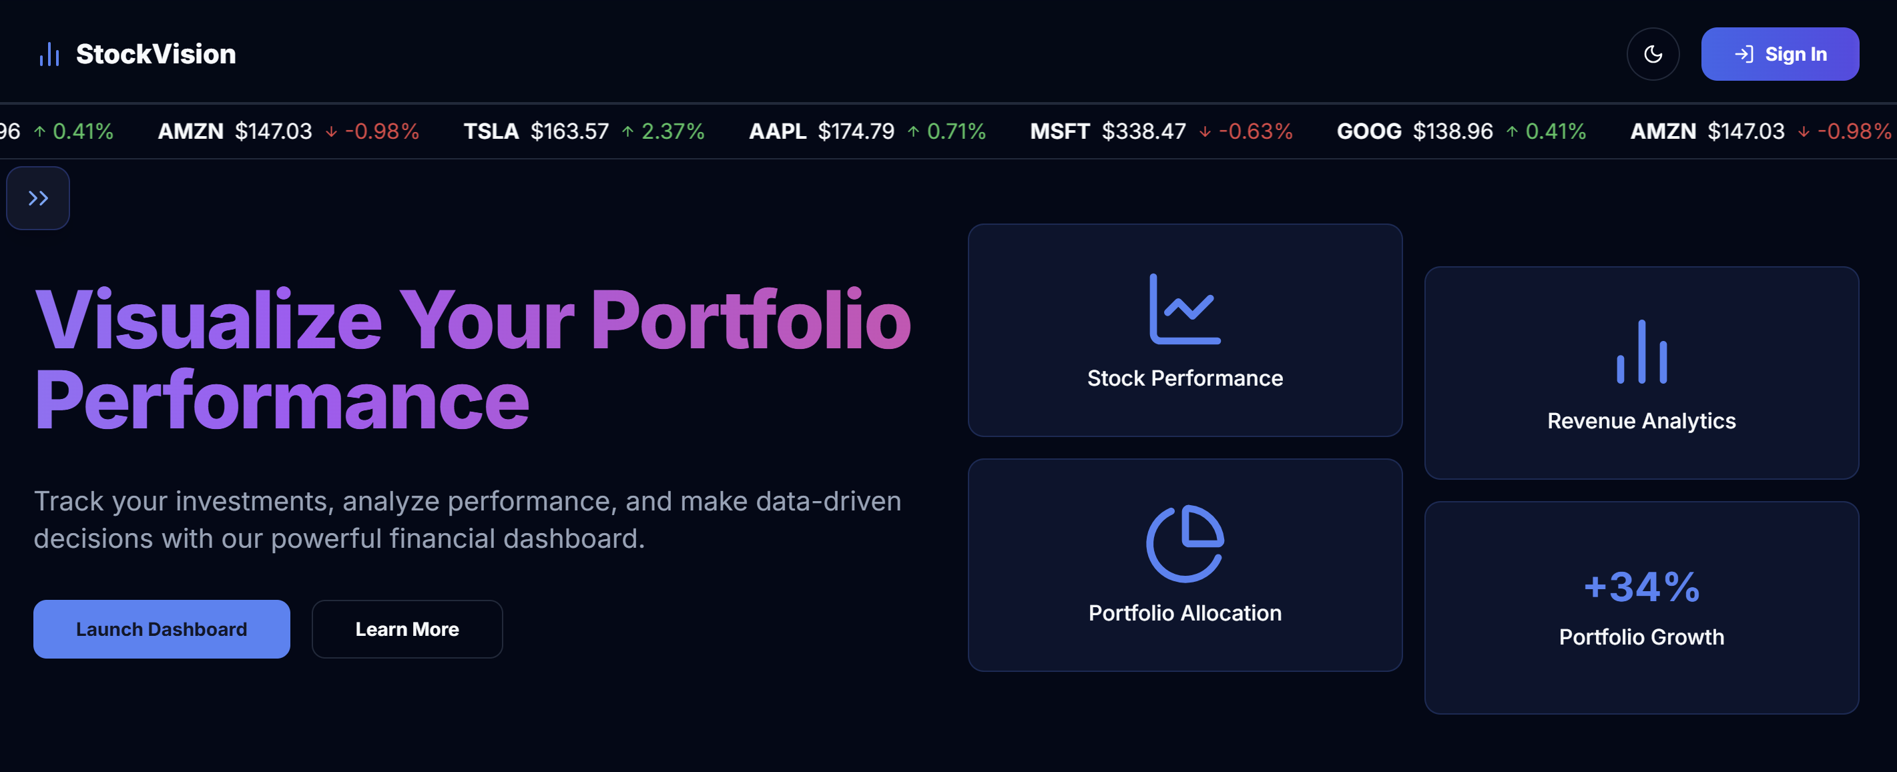This screenshot has height=772, width=1897.
Task: Open the Stock Performance card label
Action: point(1185,378)
